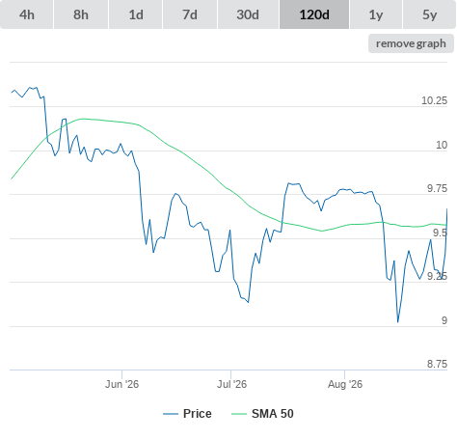Open the 1y time range

coord(376,14)
